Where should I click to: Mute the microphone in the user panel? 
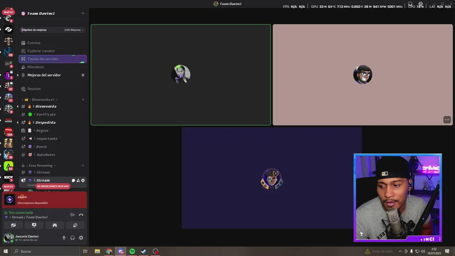(x=64, y=238)
